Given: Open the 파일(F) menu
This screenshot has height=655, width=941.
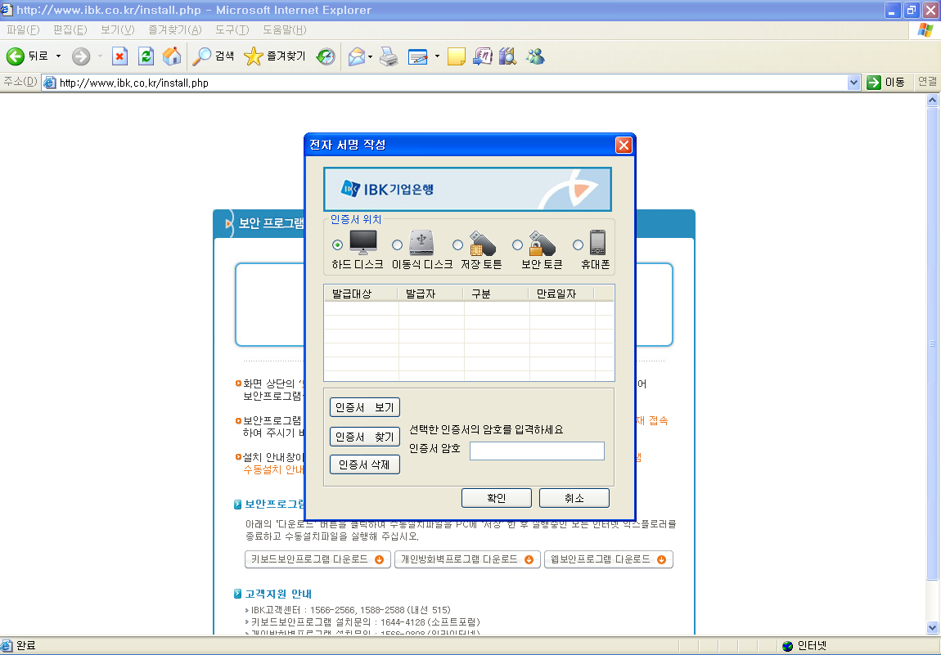Looking at the screenshot, I should point(23,29).
